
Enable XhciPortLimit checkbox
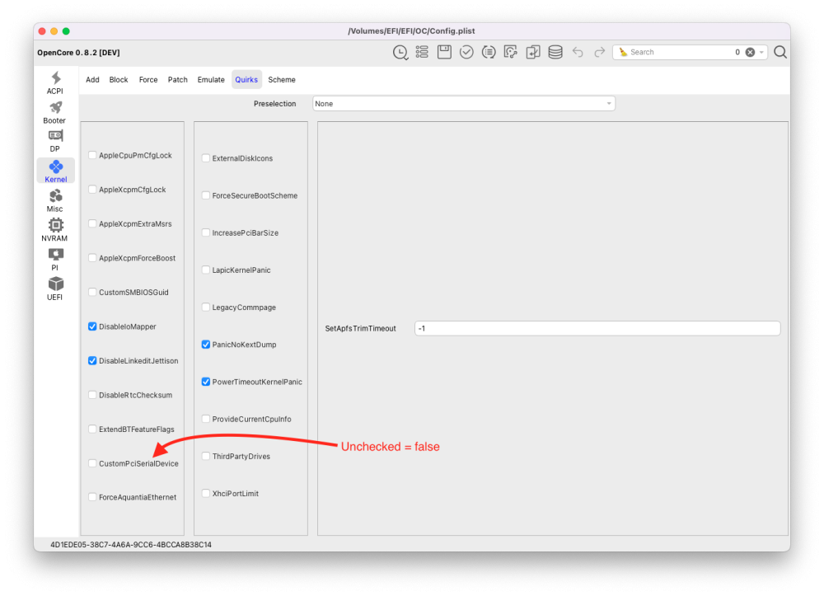click(x=206, y=493)
